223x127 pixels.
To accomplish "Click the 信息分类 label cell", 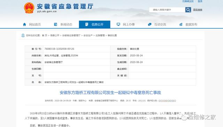I will 120,49.
